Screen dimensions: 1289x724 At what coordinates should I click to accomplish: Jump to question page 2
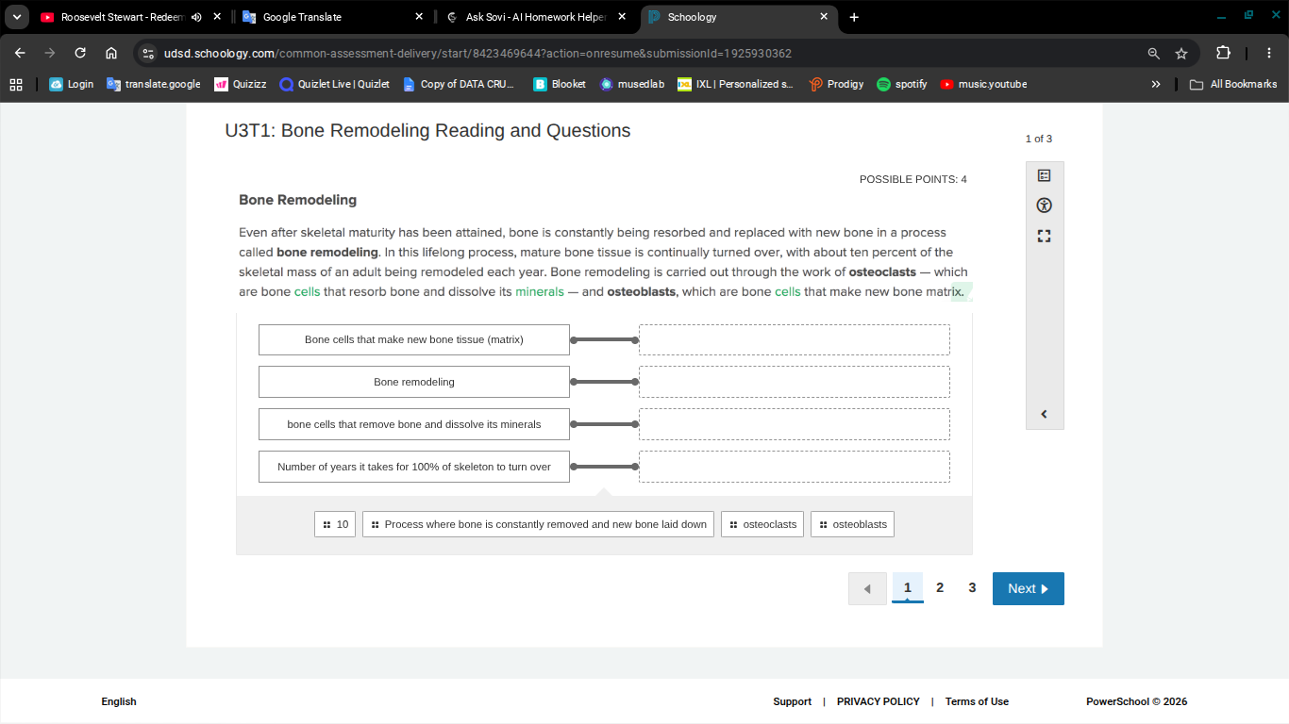pyautogui.click(x=940, y=587)
